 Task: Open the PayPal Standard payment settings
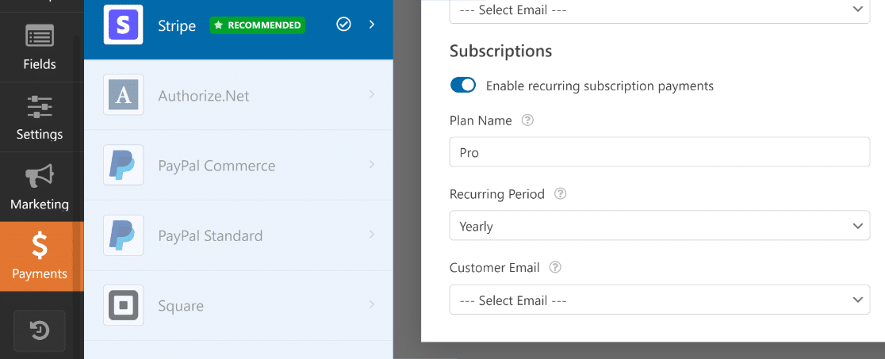tap(238, 235)
